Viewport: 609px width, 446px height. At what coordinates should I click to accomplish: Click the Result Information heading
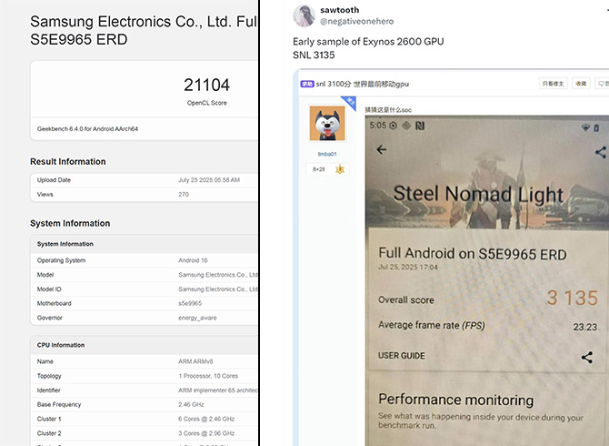[68, 161]
